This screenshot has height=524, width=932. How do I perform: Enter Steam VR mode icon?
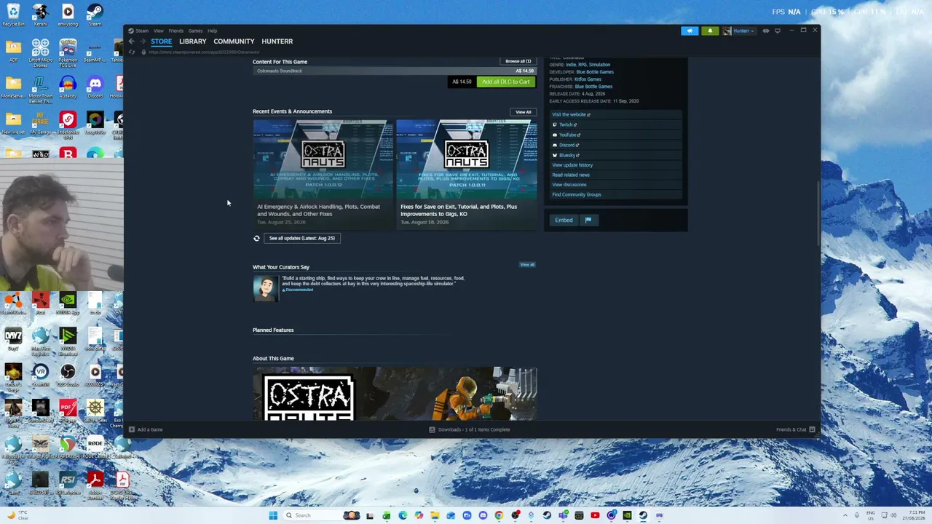[x=766, y=31]
